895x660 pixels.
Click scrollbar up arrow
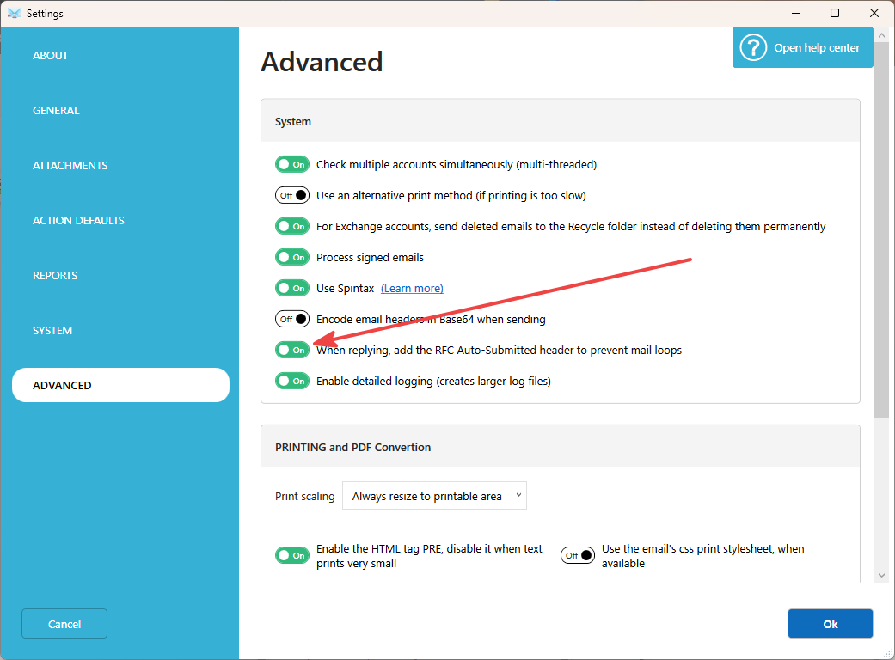click(881, 35)
